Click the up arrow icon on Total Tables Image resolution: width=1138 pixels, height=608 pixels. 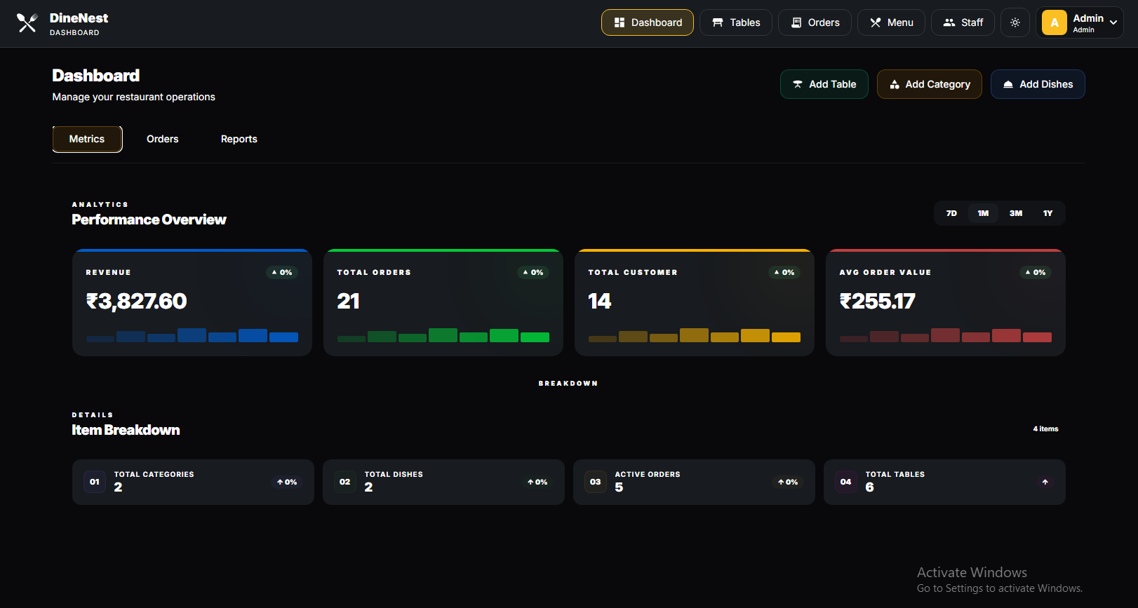pos(1045,482)
